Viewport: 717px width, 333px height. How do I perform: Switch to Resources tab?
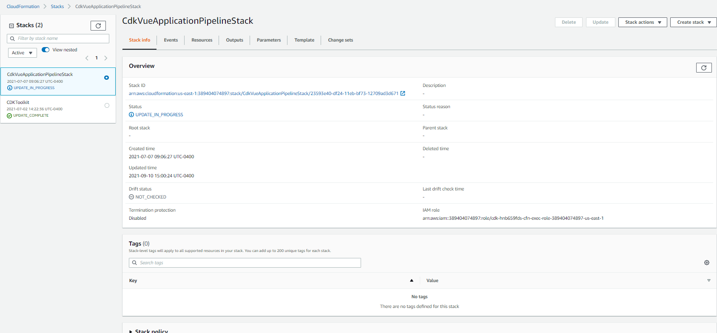click(202, 40)
